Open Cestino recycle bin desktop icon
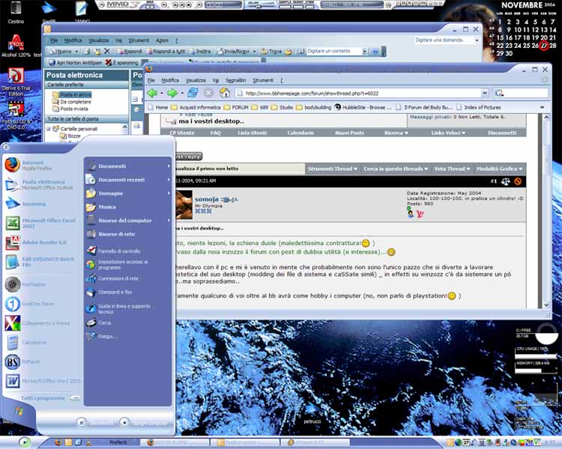The width and height of the screenshot is (562, 449). pos(16,12)
